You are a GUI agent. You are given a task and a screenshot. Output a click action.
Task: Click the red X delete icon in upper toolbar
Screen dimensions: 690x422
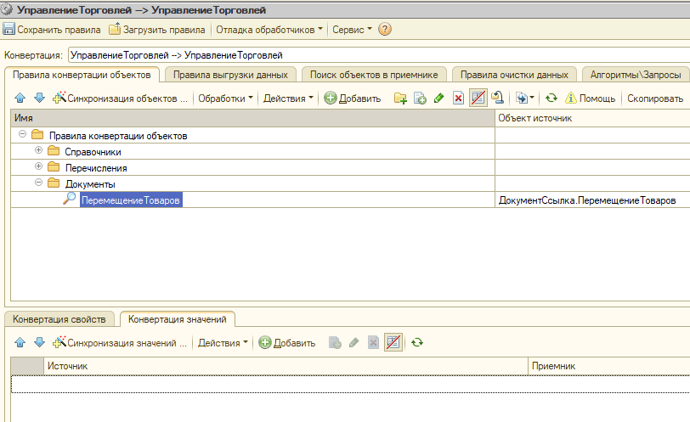click(458, 98)
